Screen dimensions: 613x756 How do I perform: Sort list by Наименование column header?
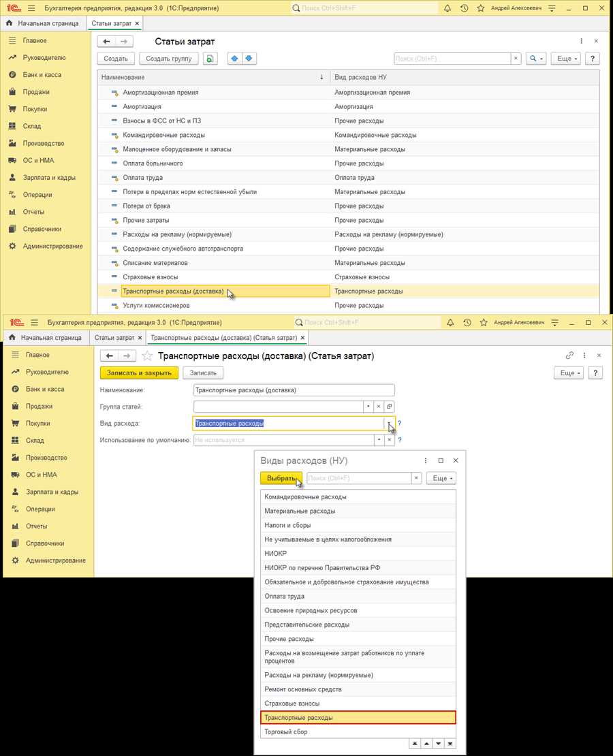click(214, 77)
